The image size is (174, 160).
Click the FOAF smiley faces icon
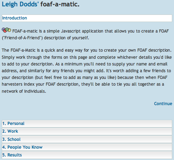pyautogui.click(x=6, y=30)
